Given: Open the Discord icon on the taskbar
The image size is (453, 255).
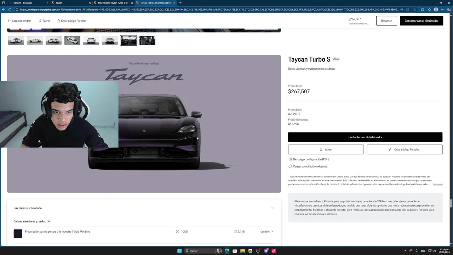Looking at the screenshot, I should (266, 251).
